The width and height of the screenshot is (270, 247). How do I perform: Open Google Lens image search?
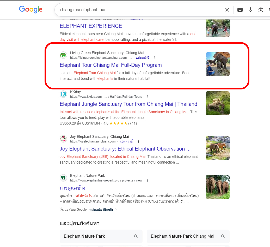[261, 10]
